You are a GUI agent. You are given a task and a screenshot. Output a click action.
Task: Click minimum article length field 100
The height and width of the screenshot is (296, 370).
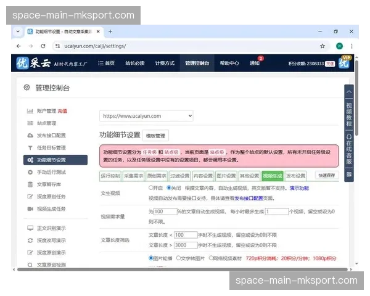[186, 235]
